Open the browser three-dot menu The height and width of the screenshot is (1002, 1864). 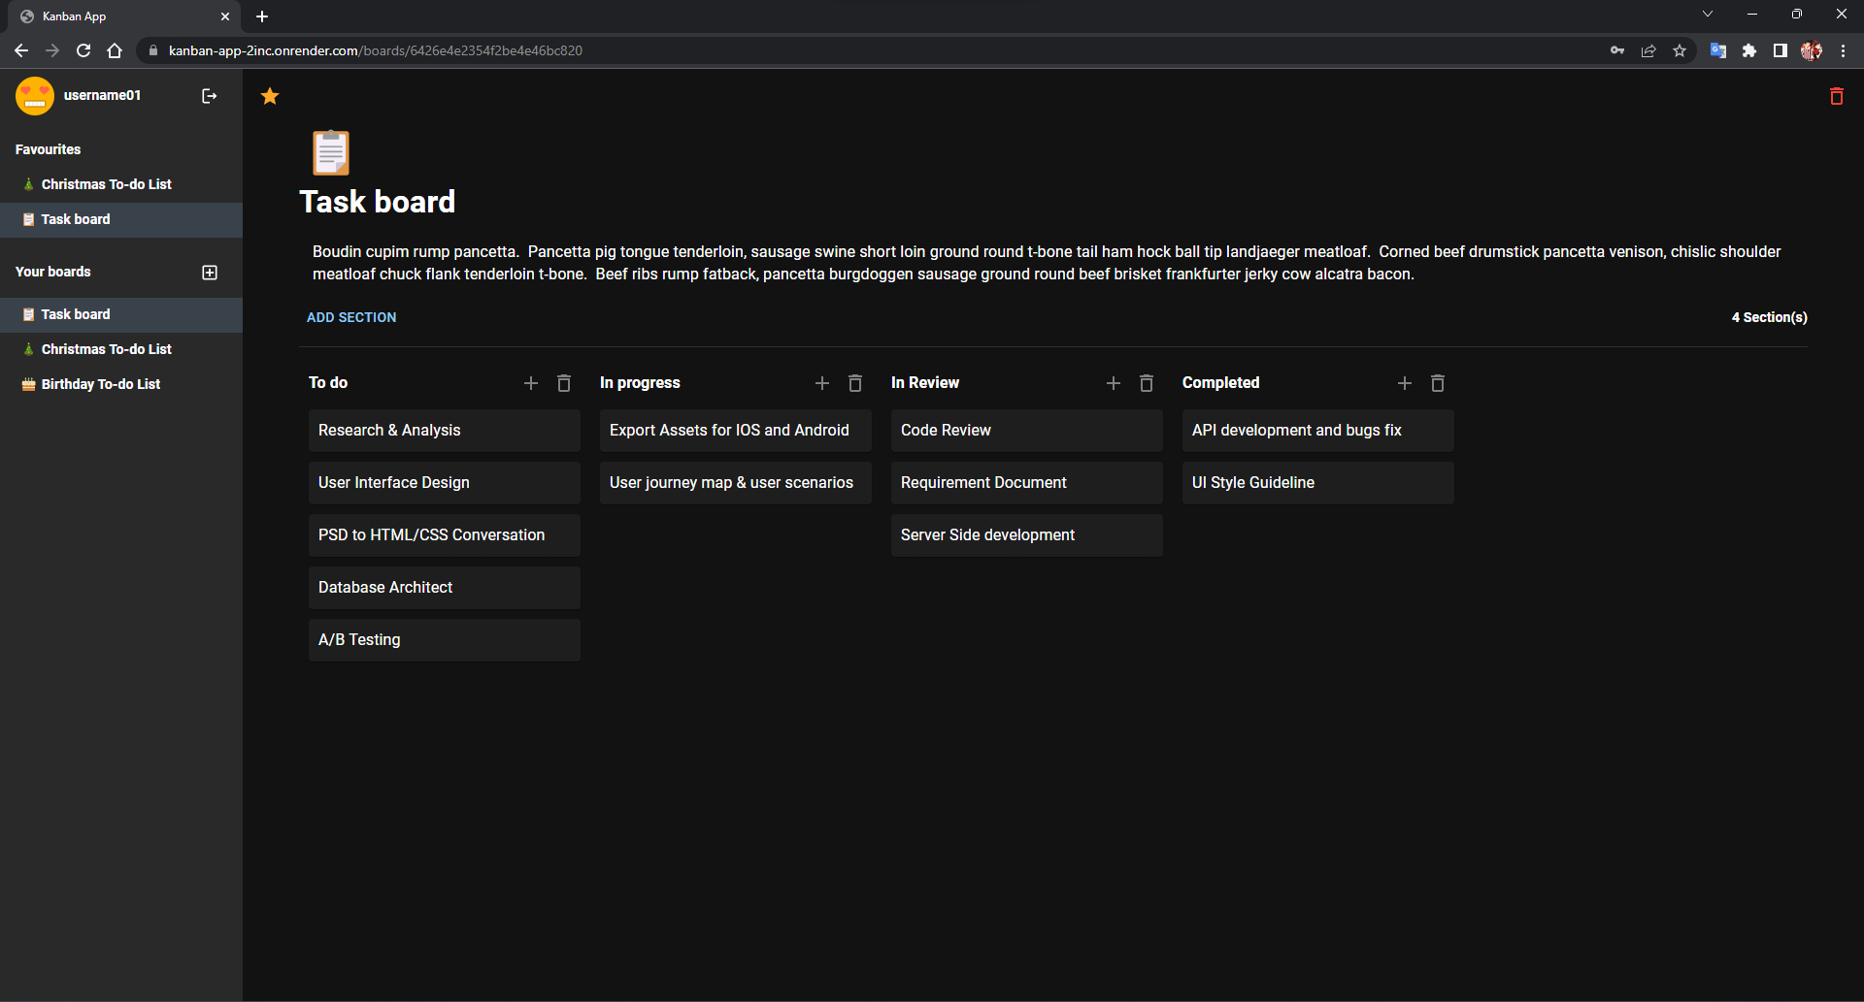(1844, 50)
